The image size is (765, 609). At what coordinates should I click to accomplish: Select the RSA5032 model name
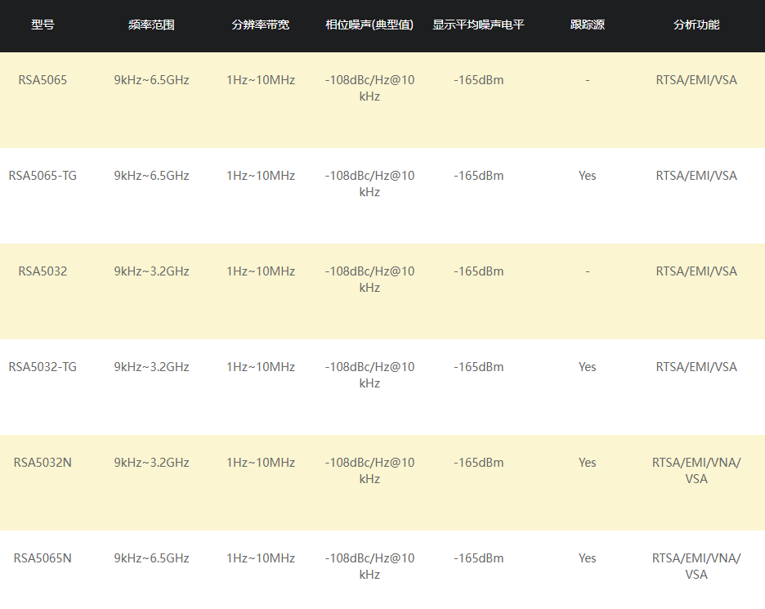click(x=42, y=271)
